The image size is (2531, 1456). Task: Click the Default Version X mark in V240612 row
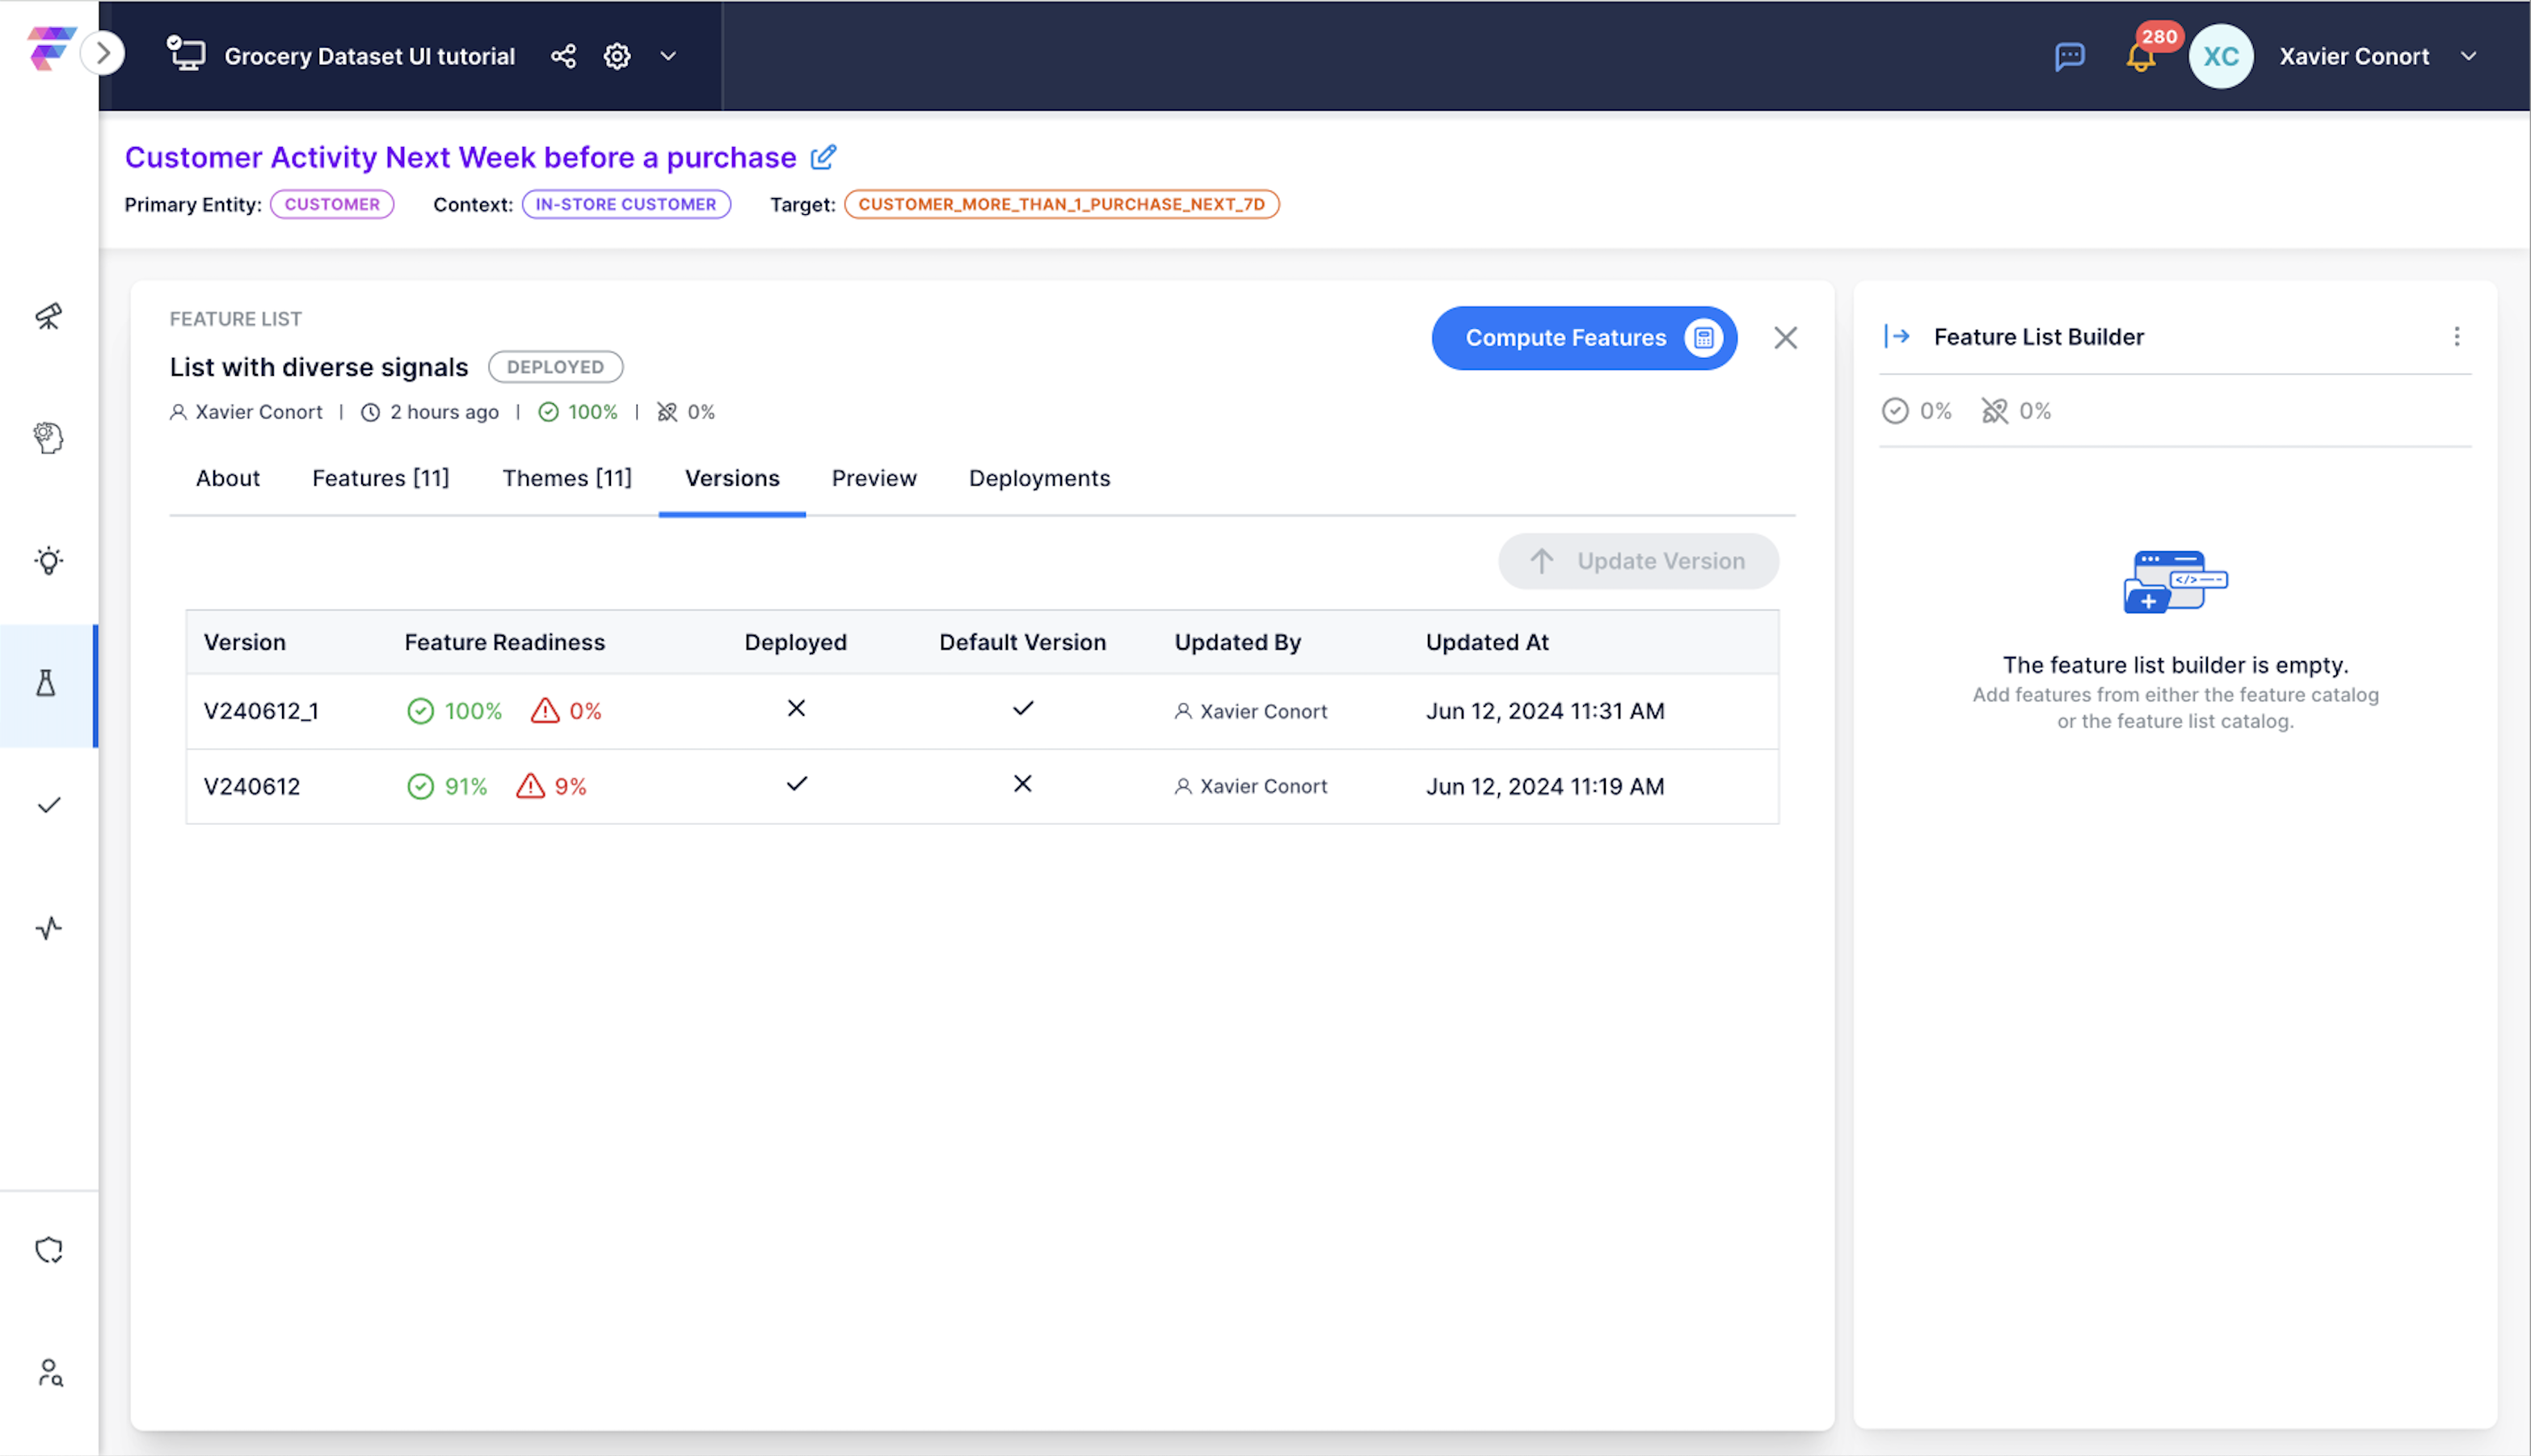tap(1022, 783)
